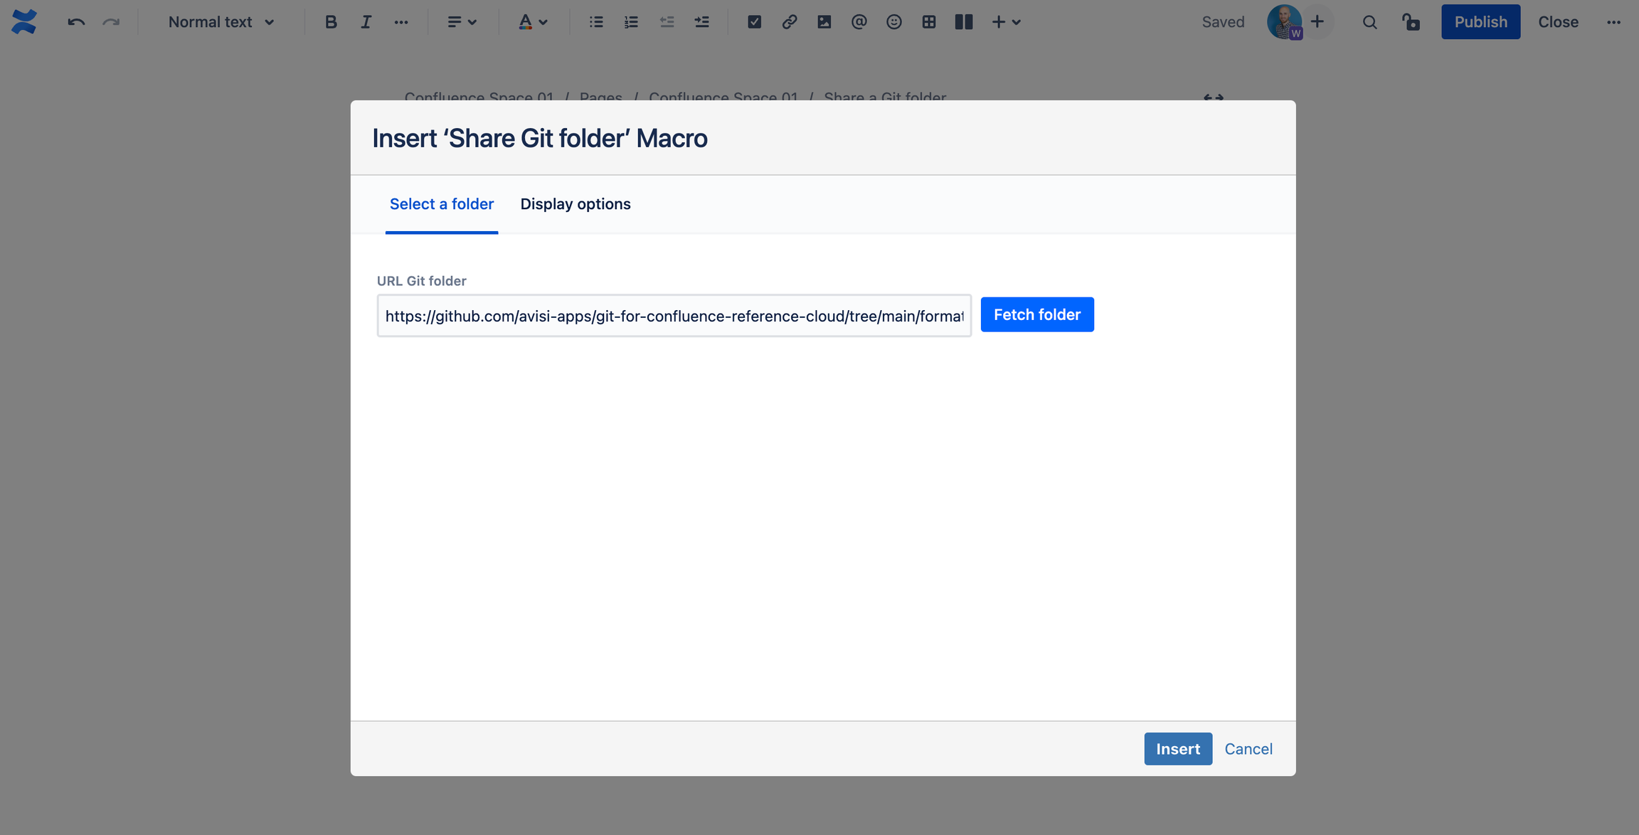
Task: Toggle italic text formatting
Action: tap(366, 22)
